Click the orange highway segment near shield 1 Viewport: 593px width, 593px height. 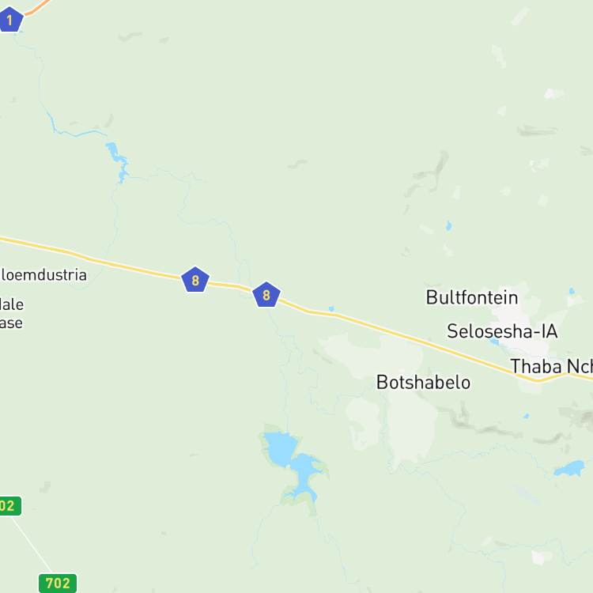point(38,8)
